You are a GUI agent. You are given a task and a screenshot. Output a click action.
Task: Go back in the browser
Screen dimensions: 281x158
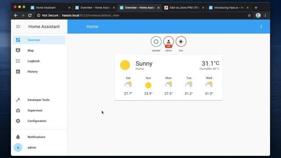[16, 15]
